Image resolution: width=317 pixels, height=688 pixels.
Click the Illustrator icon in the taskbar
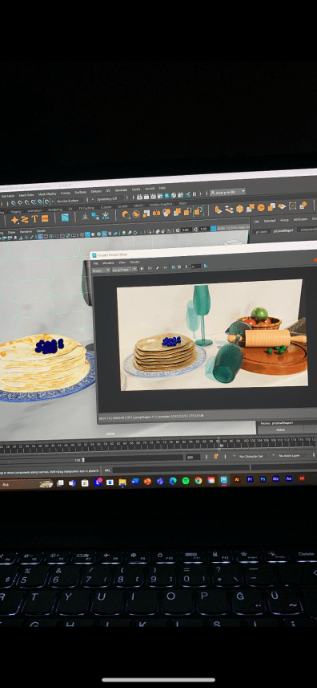pyautogui.click(x=237, y=479)
